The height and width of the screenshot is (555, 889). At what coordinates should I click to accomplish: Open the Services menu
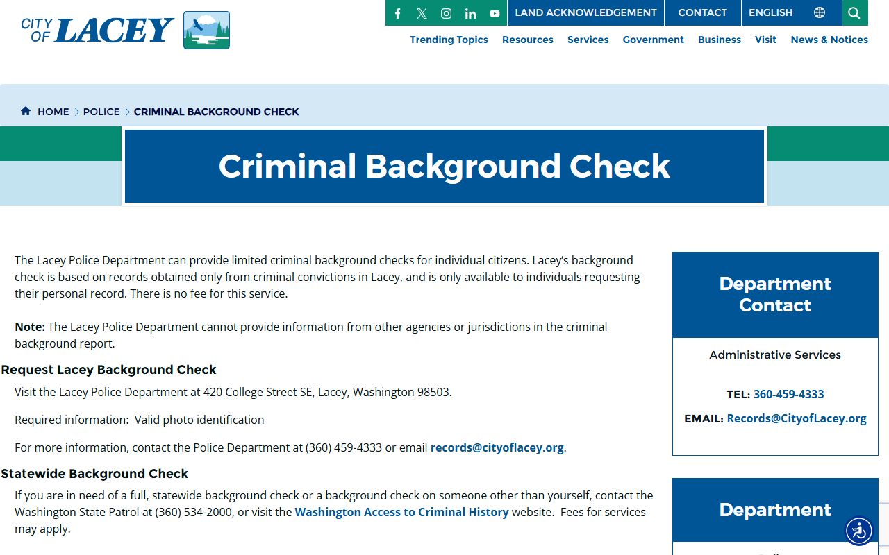tap(588, 40)
